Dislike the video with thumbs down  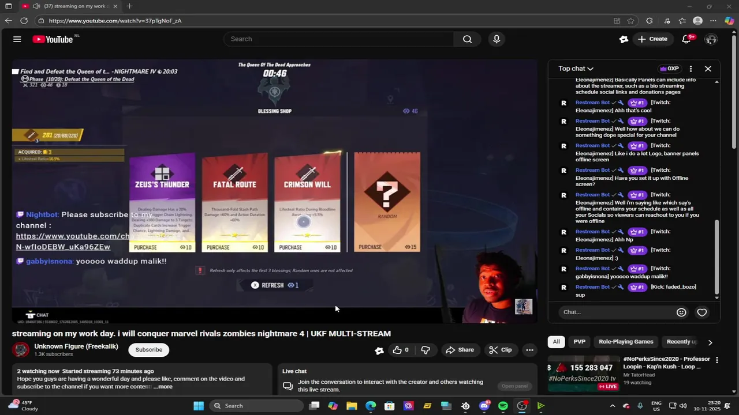coord(426,350)
